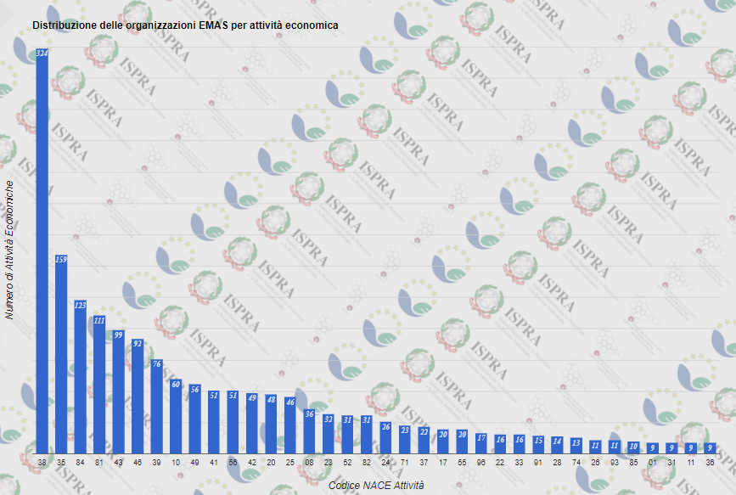Select the bar for NACE code 10
Image resolution: width=736 pixels, height=495 pixels.
click(176, 416)
